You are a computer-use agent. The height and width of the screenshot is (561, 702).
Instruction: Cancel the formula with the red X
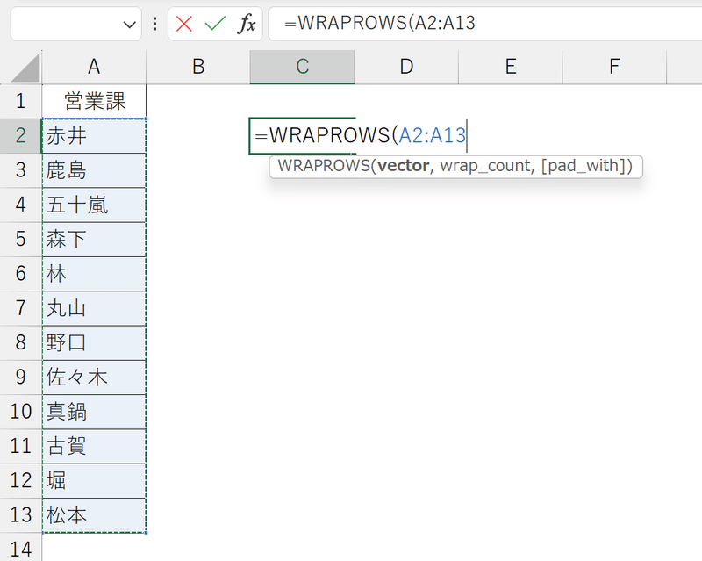pos(184,24)
